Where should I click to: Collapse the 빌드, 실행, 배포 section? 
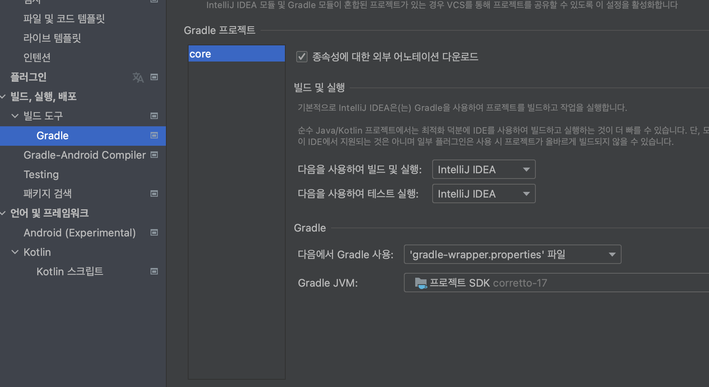pos(3,96)
